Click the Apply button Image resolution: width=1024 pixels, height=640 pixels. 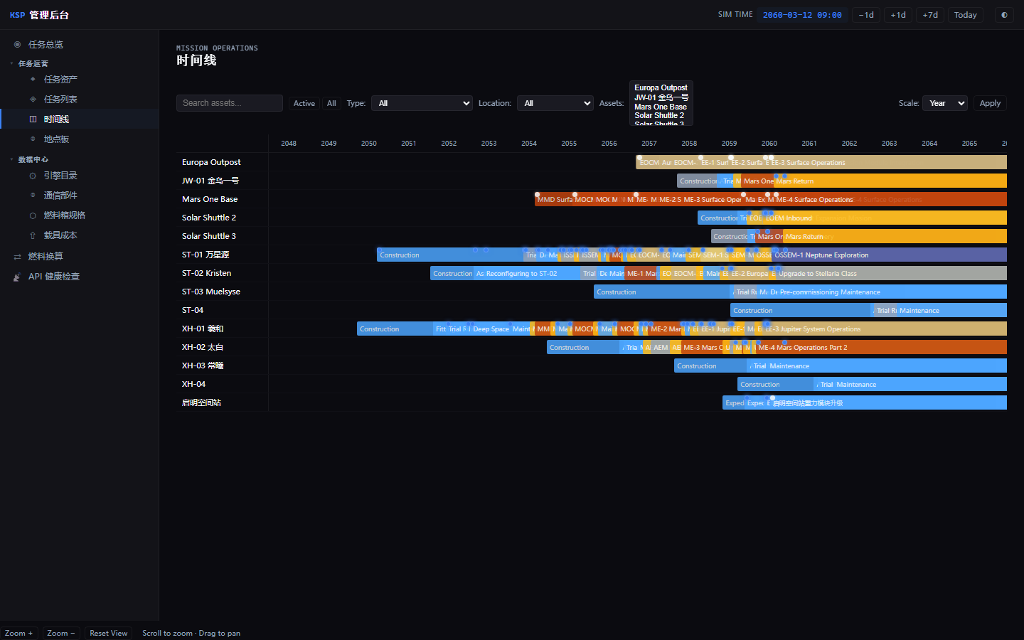[990, 103]
